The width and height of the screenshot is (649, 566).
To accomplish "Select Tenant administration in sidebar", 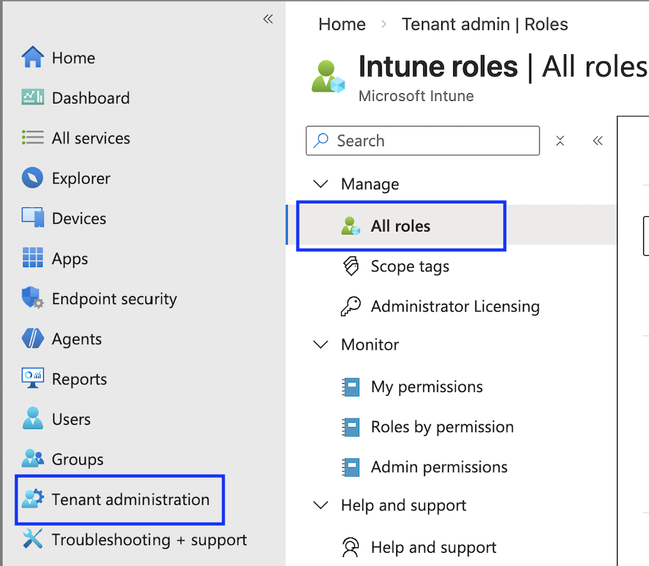I will click(130, 499).
